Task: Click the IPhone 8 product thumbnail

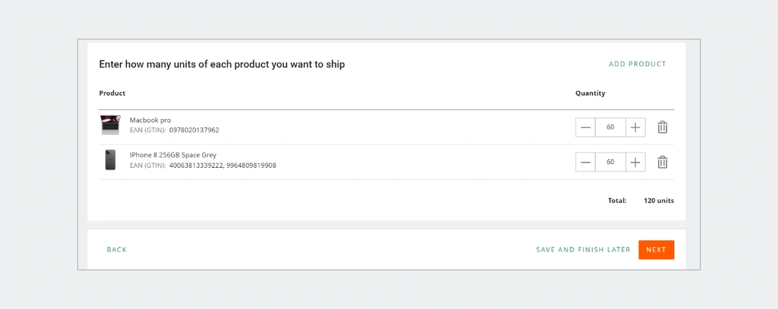Action: tap(110, 160)
